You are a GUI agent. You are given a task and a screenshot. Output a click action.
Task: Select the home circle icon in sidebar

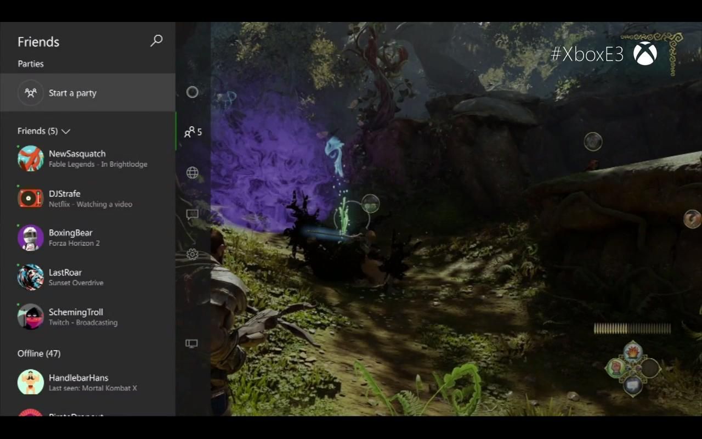coord(192,92)
